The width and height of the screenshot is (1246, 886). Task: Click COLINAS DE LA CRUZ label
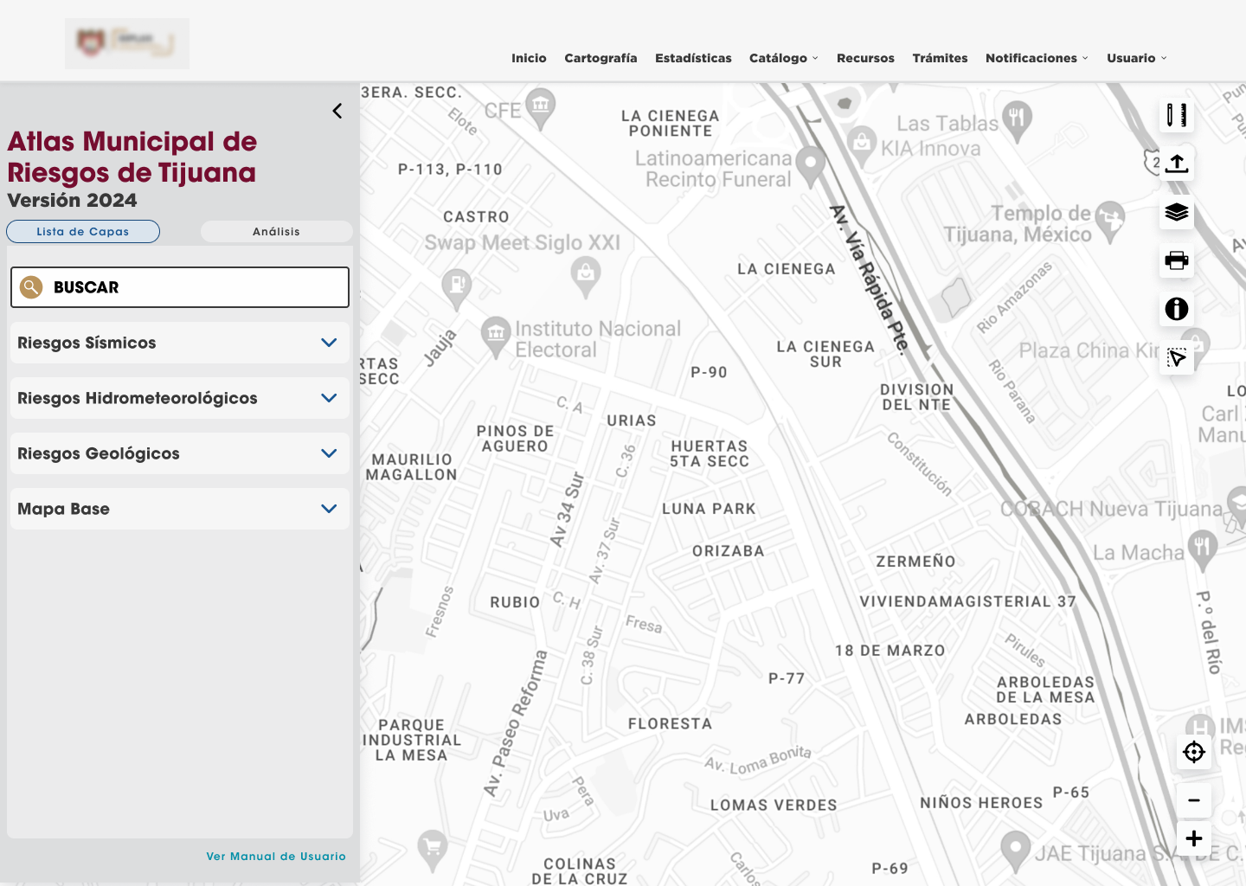click(580, 871)
